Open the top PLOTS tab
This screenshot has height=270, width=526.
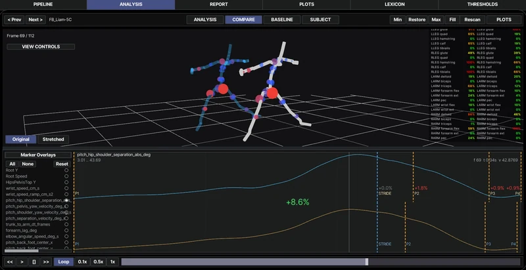[x=306, y=5]
